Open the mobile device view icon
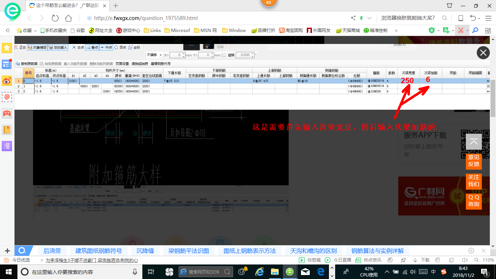 [460, 18]
